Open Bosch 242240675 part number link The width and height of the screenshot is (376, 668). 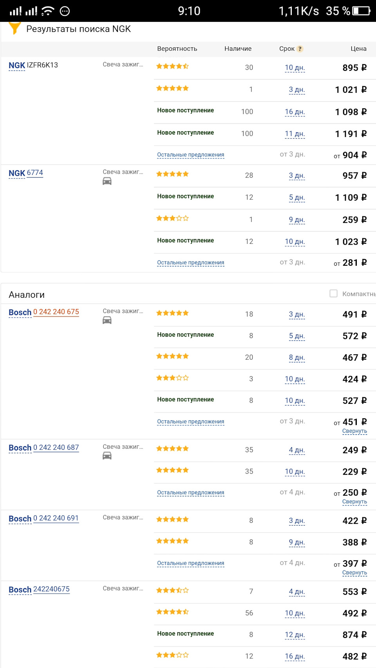click(51, 589)
